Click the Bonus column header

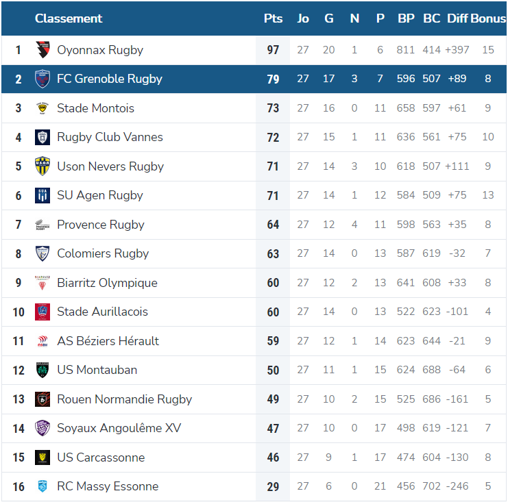(x=488, y=18)
